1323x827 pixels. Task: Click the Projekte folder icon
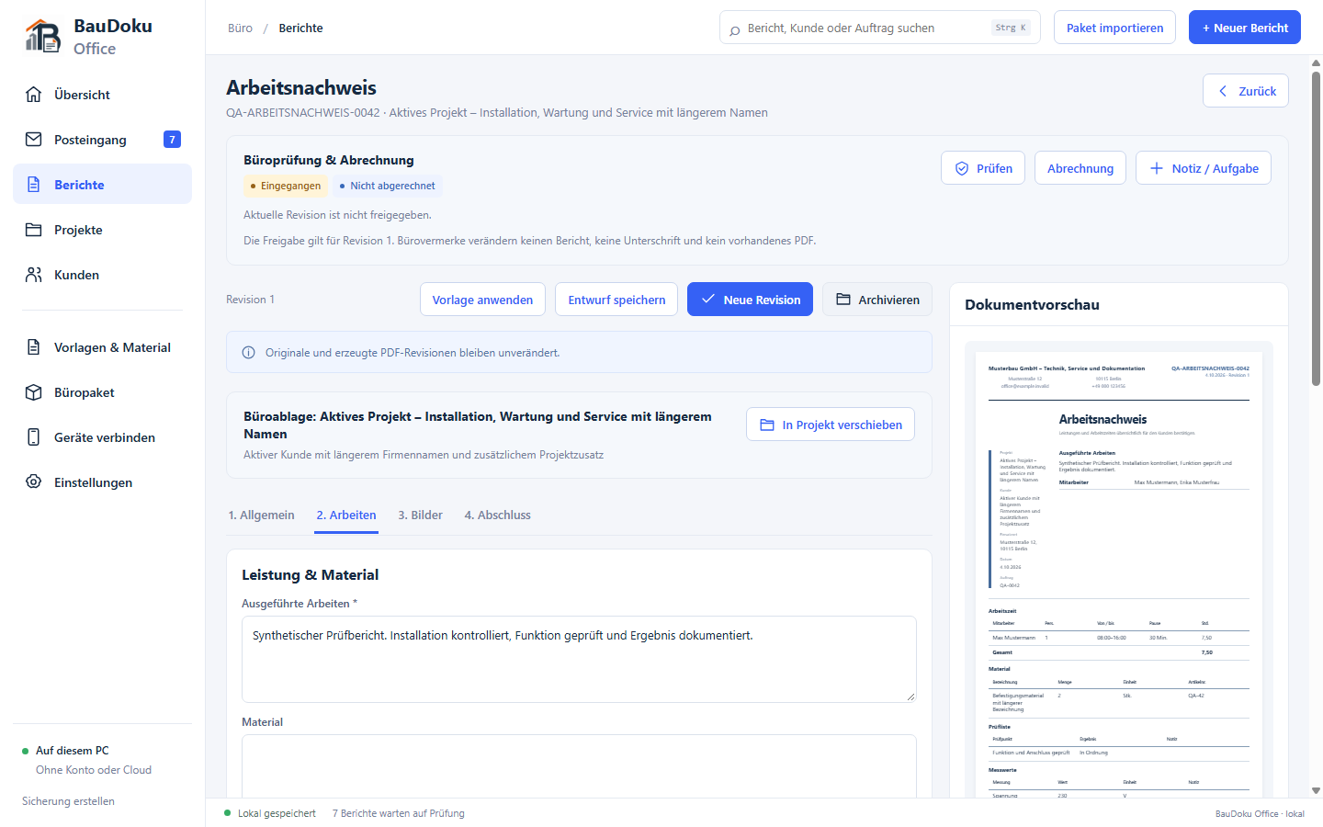pyautogui.click(x=34, y=230)
